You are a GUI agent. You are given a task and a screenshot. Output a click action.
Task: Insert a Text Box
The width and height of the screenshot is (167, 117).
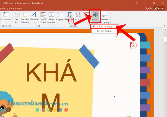coord(16,17)
